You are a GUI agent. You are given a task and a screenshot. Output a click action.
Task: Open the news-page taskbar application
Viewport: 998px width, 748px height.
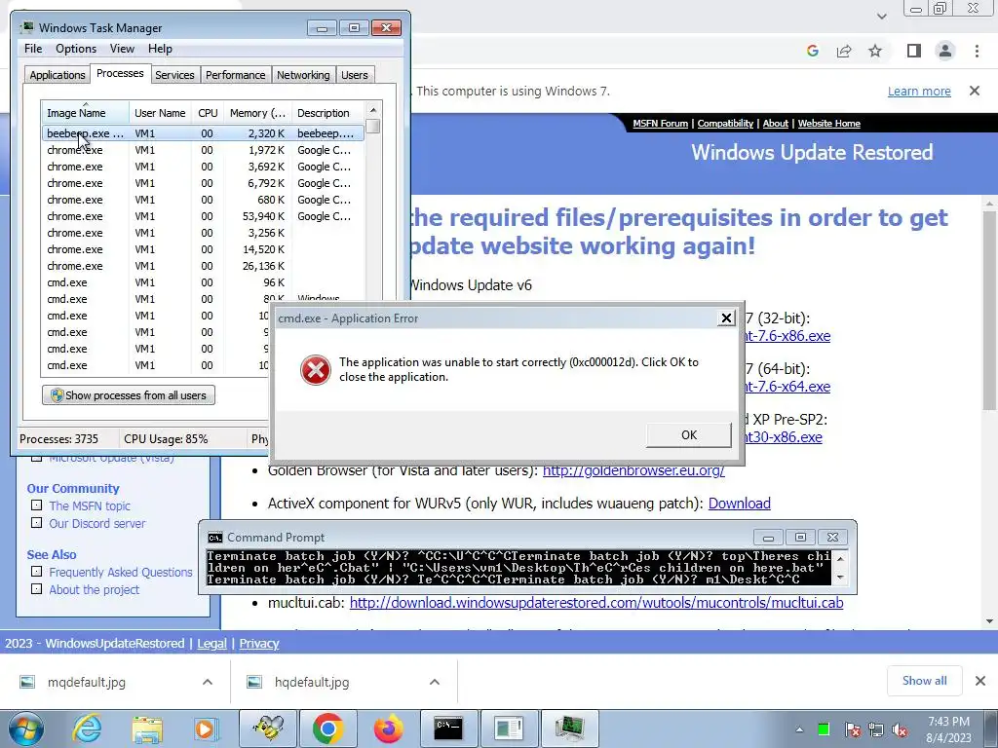click(x=509, y=728)
